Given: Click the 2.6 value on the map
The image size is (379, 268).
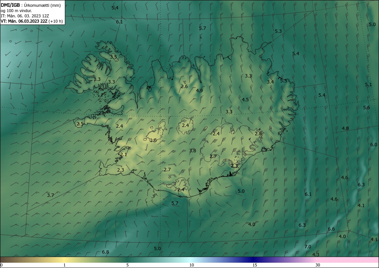Looking at the screenshot, I should click(184, 86).
